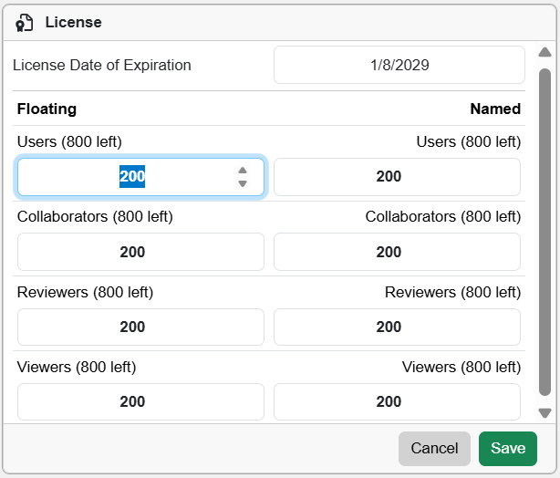Select the Named Reviewers number field
The height and width of the screenshot is (478, 560).
coord(397,327)
